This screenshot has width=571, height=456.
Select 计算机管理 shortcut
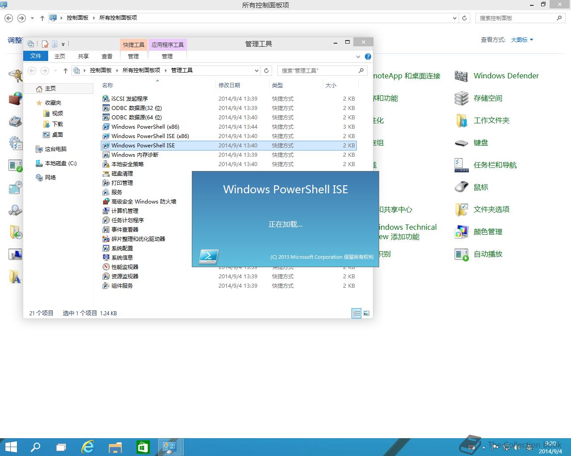[120, 211]
